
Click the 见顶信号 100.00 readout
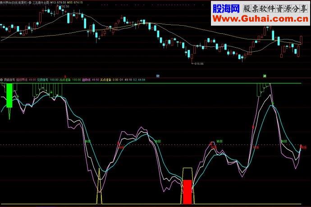click(48, 80)
